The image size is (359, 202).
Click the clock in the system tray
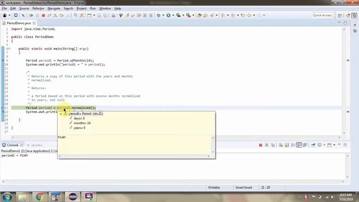[346, 197]
